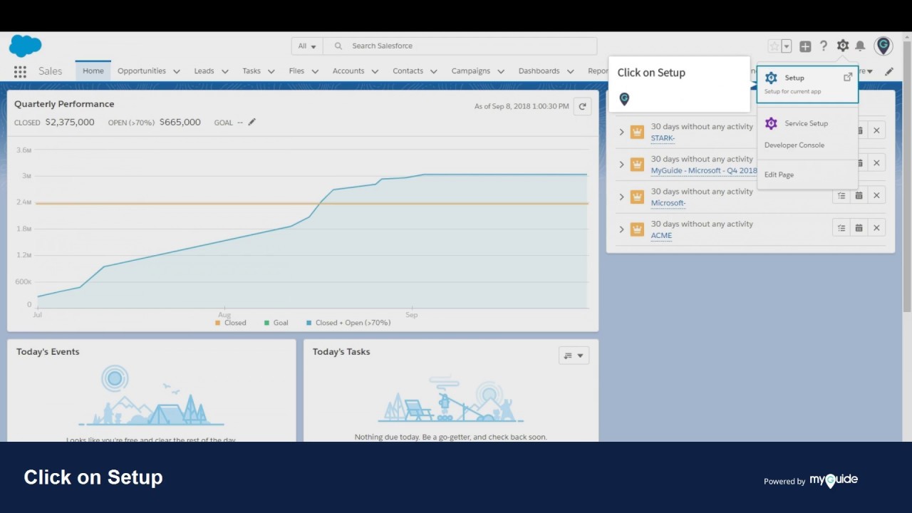The height and width of the screenshot is (513, 912).
Task: Select Setup from the gear menu
Action: pos(807,84)
